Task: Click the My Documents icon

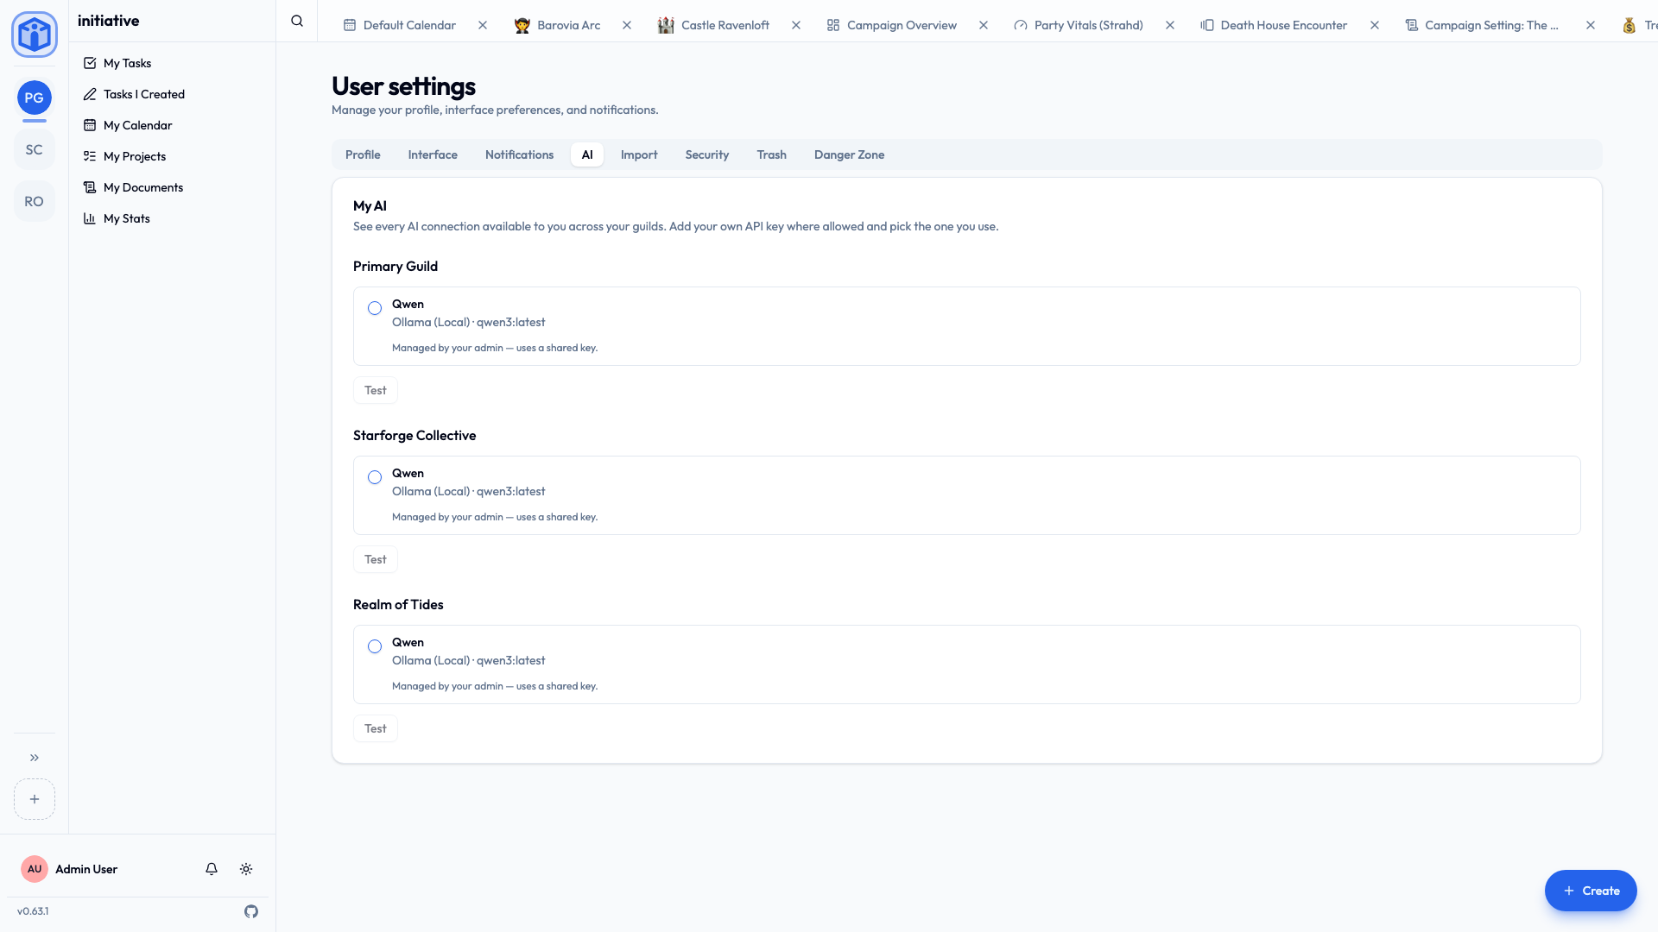Action: coord(90,187)
